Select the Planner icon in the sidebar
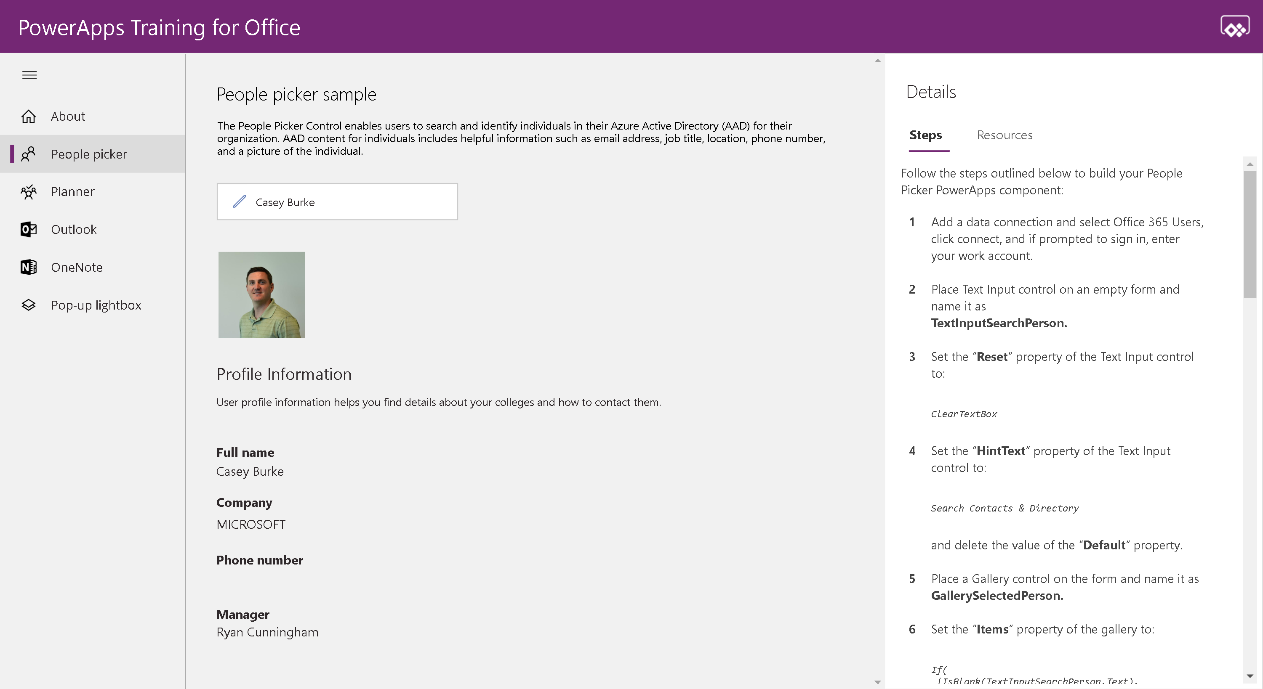The image size is (1263, 689). click(x=29, y=192)
